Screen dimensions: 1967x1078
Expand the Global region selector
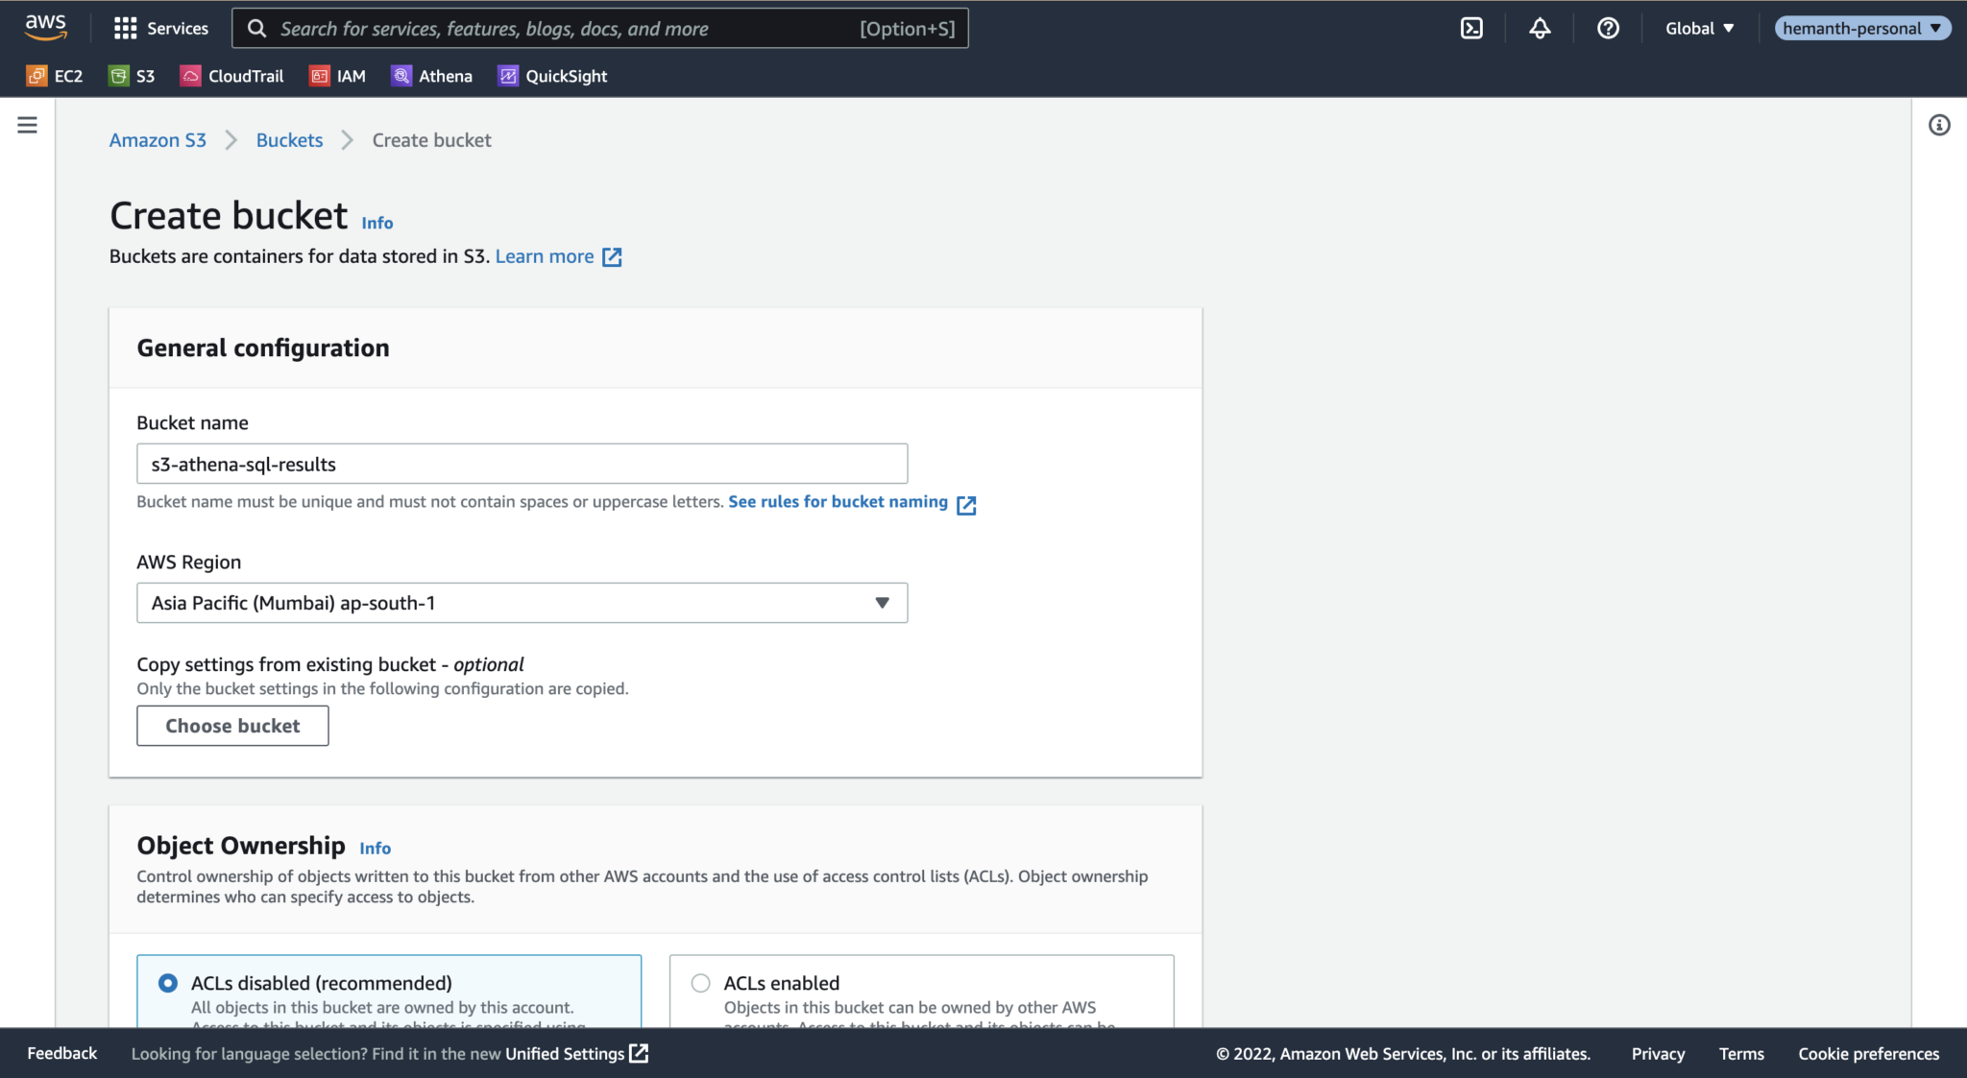point(1699,28)
